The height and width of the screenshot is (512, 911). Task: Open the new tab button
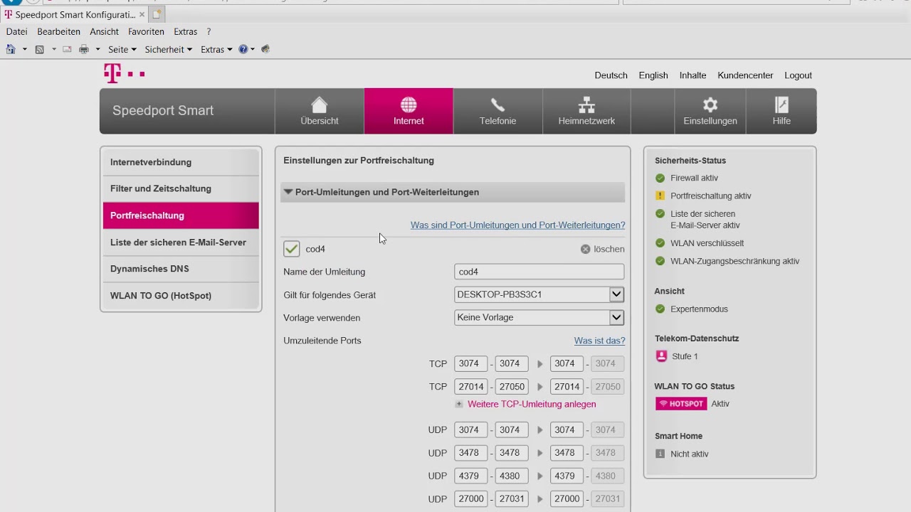coord(157,14)
